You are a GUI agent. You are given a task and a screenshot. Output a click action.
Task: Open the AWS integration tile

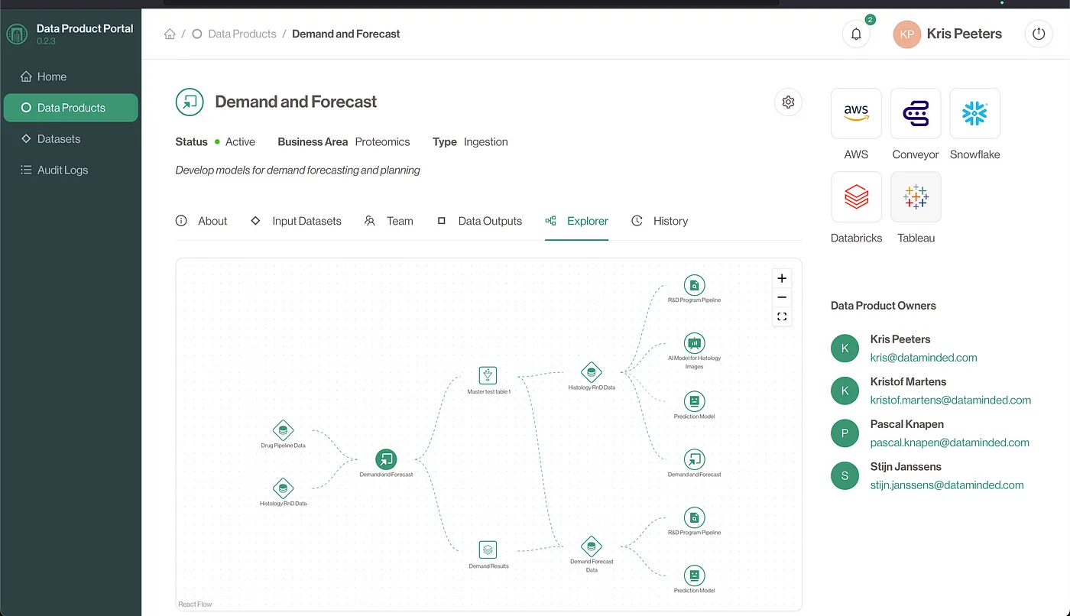pos(856,113)
